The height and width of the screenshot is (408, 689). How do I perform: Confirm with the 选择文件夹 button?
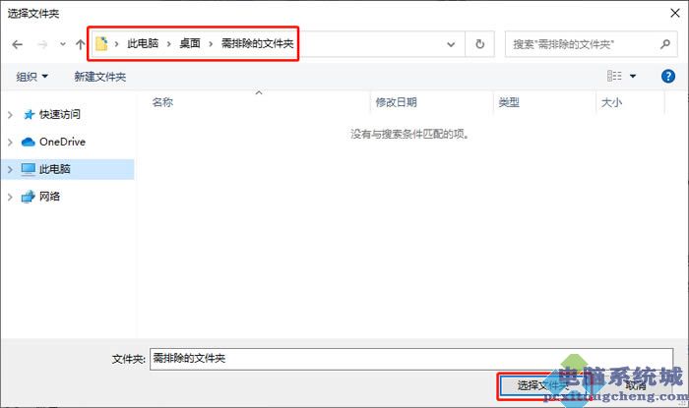[x=545, y=386]
